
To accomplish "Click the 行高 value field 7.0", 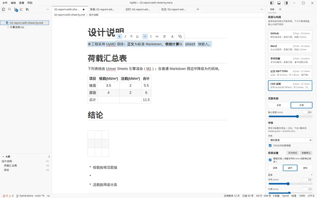I will coord(307,189).
